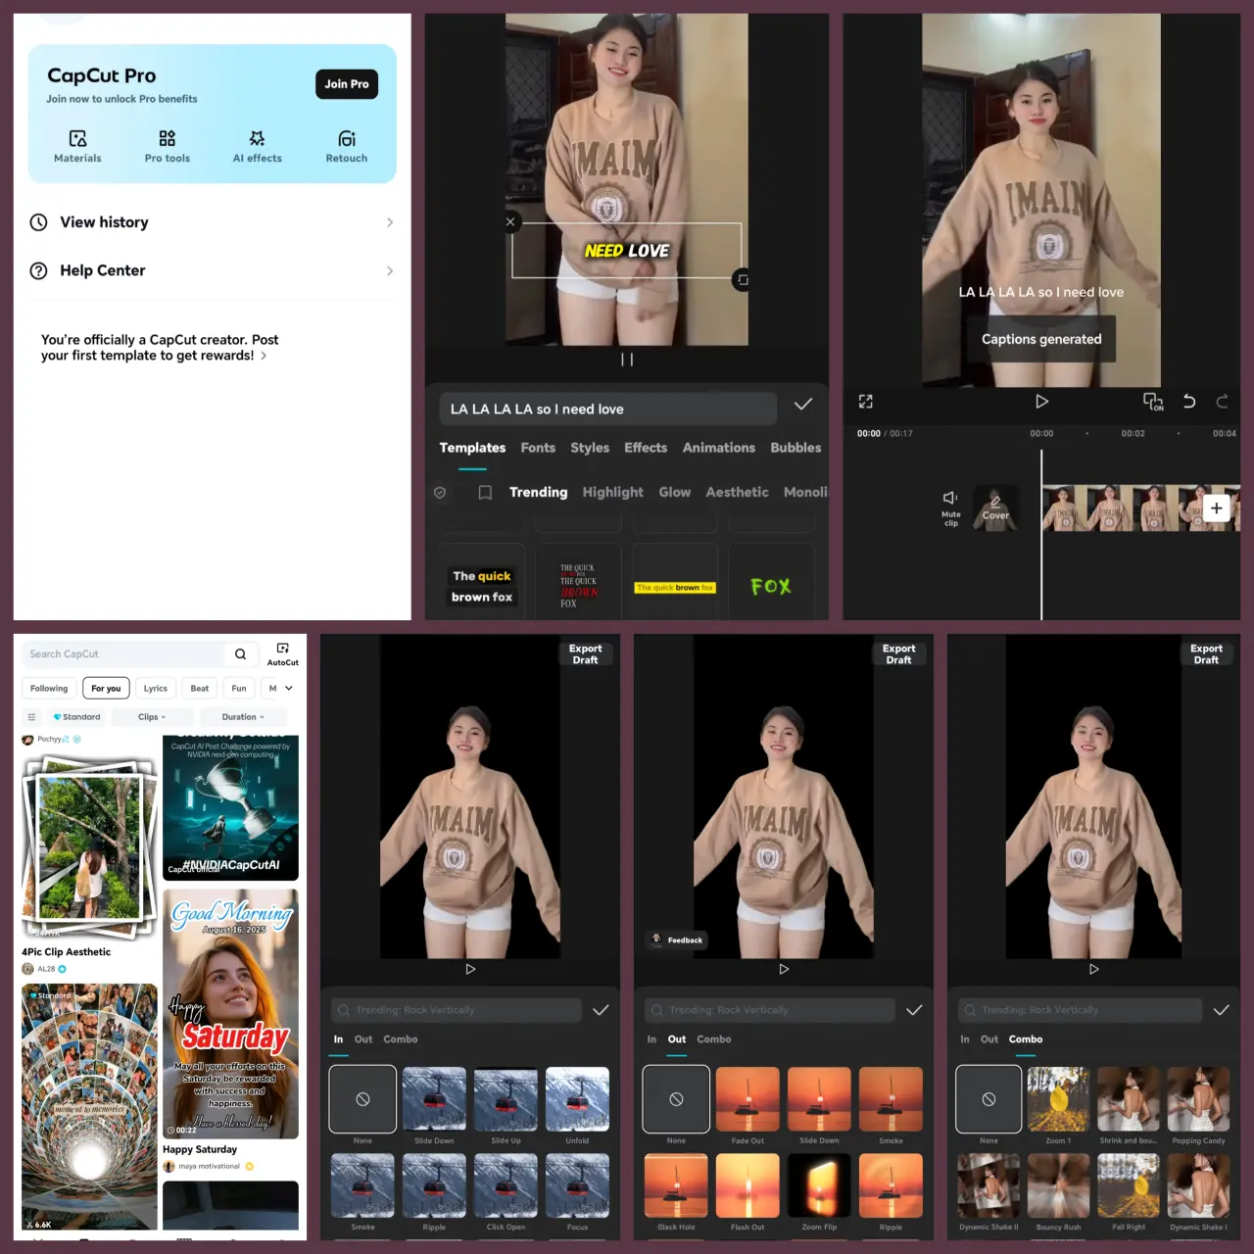
Task: Click the timeline at the 00:02 mark
Action: [x=1133, y=433]
